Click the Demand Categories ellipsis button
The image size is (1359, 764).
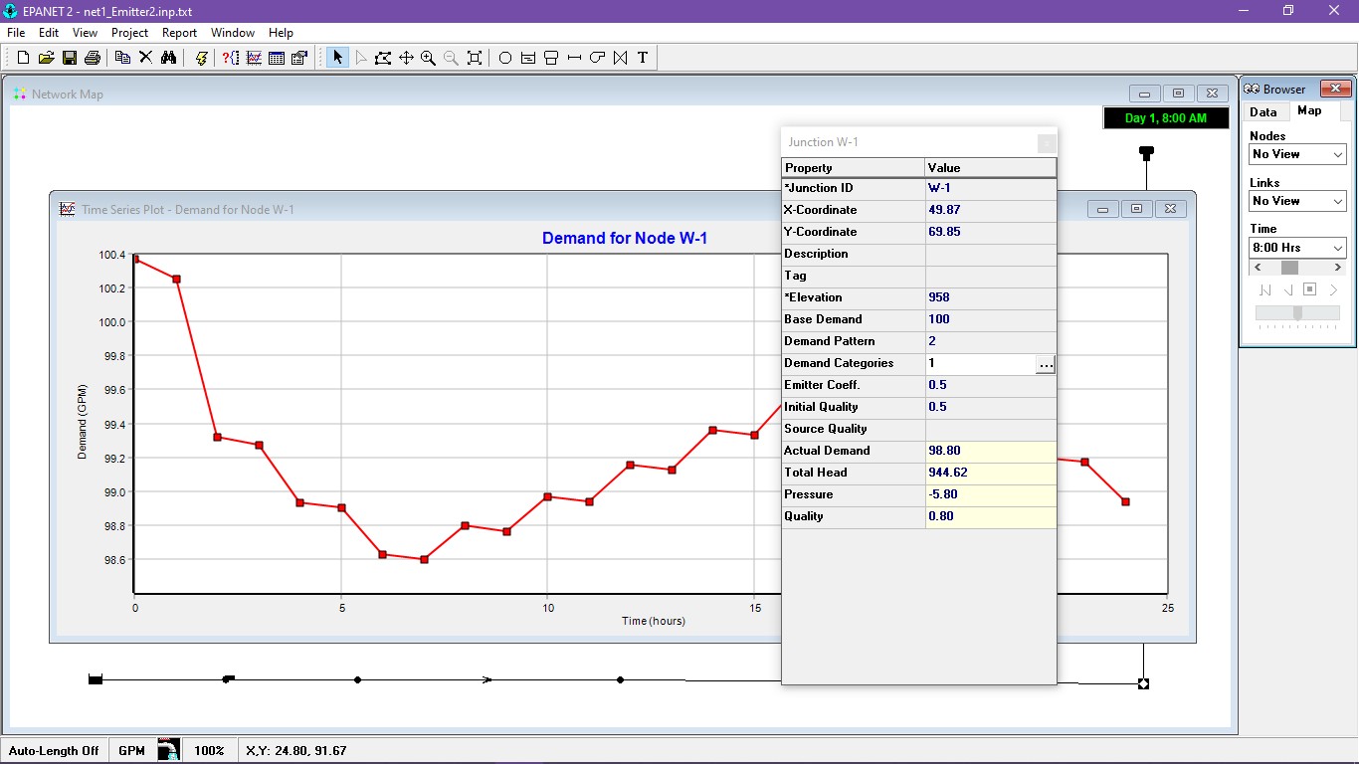click(1046, 364)
